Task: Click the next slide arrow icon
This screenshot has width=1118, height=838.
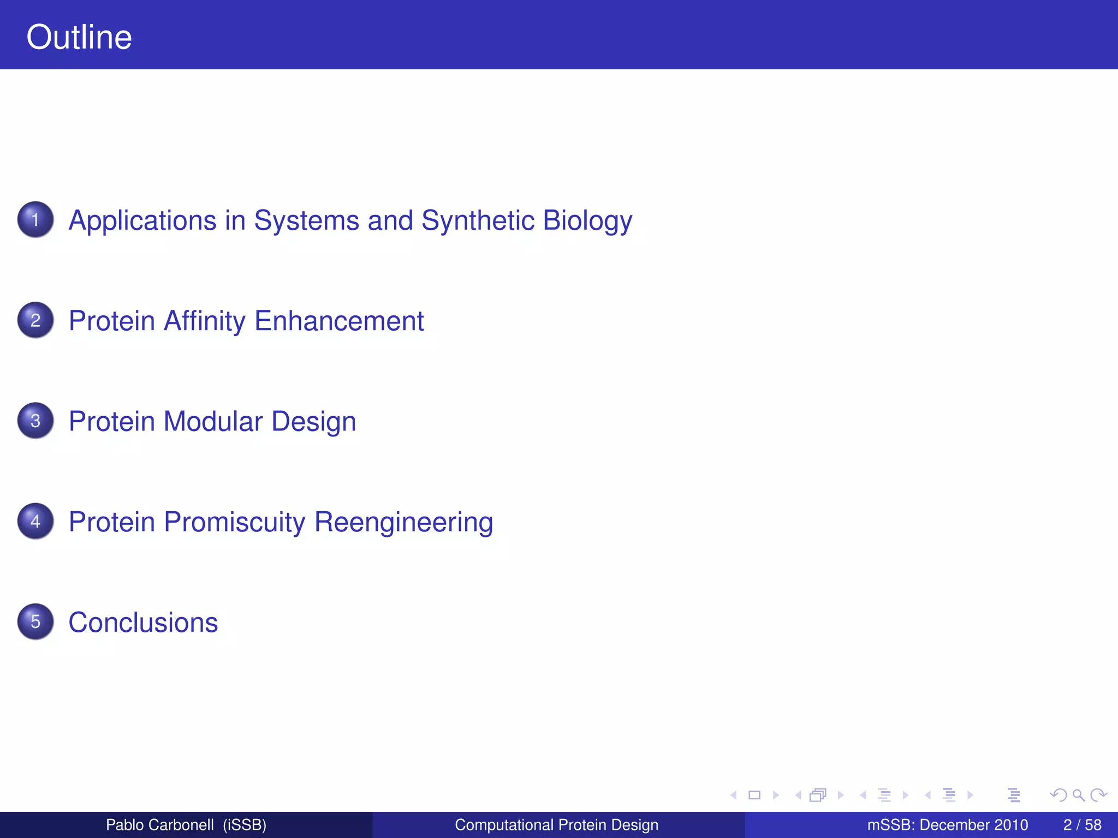Action: [x=776, y=795]
